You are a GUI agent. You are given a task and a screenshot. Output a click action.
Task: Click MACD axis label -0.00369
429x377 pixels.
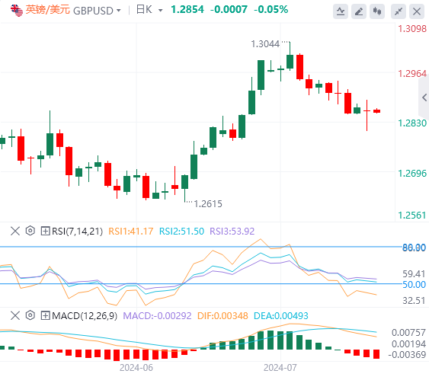(x=407, y=355)
